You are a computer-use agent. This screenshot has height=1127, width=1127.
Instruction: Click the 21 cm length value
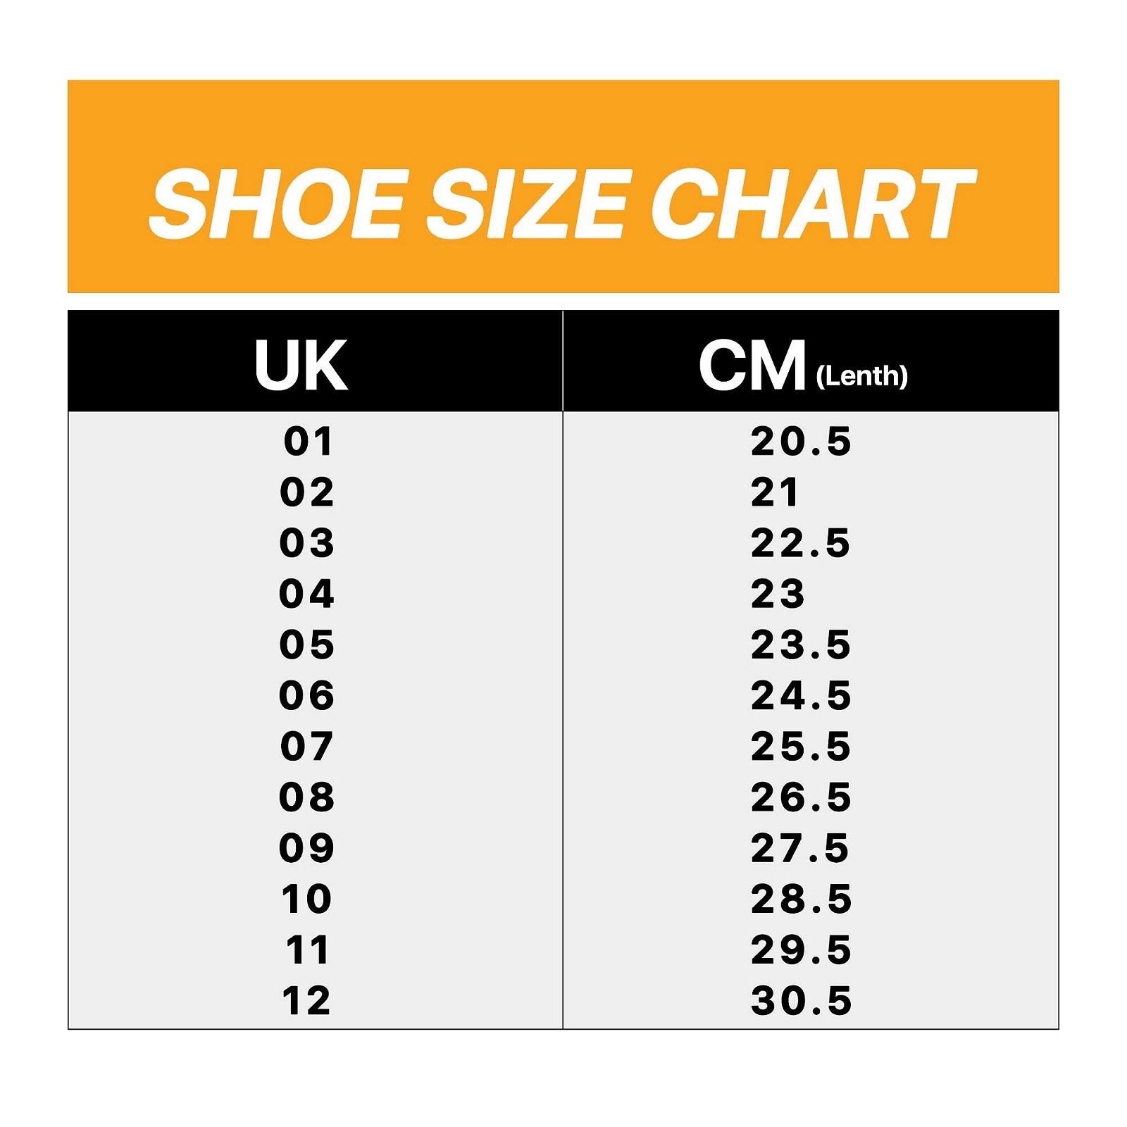click(x=775, y=492)
